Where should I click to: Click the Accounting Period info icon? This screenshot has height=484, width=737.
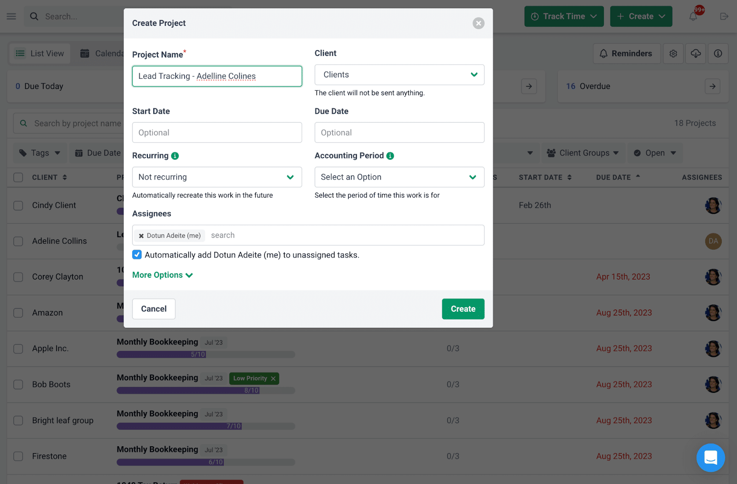390,156
